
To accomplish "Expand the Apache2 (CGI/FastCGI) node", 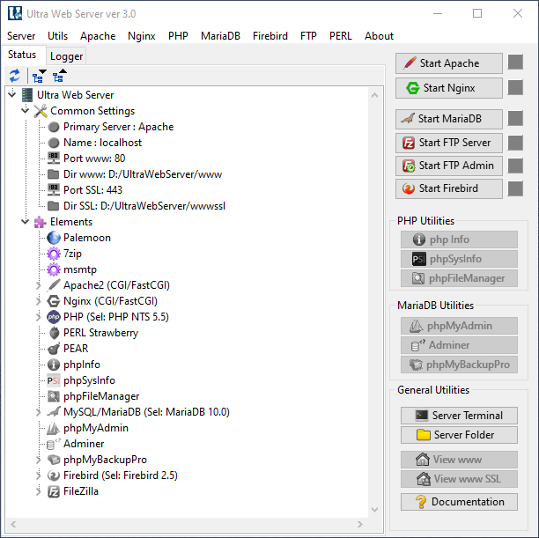I will tap(38, 285).
